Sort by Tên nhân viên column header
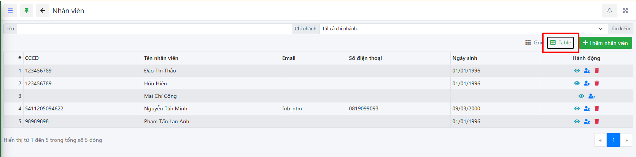 tap(161, 58)
